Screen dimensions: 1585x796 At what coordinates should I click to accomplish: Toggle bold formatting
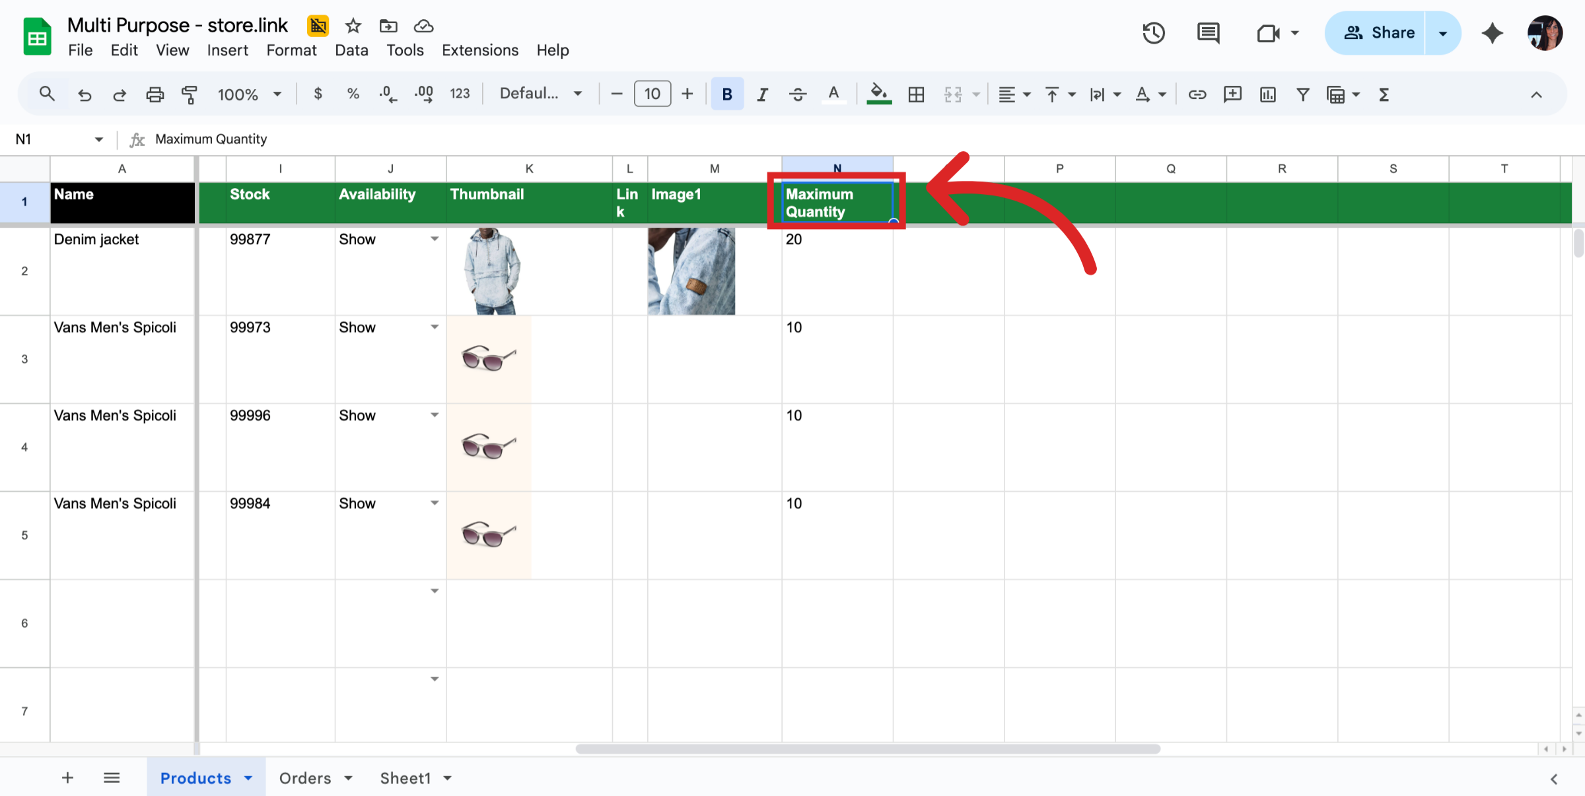726,94
